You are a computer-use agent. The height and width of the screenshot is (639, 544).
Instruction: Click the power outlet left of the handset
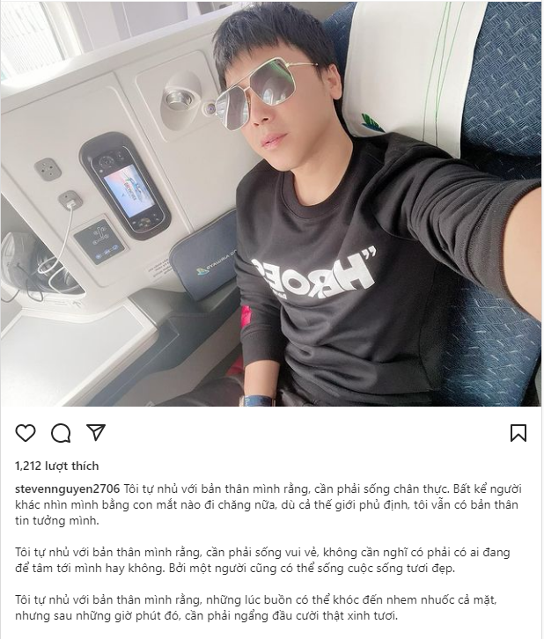pyautogui.click(x=48, y=169)
